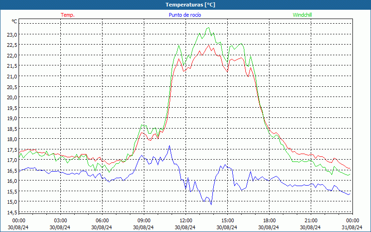Image resolution: width=371 pixels, height=232 pixels.
Task: Click the 15:00 time axis label
Action: coord(227,220)
